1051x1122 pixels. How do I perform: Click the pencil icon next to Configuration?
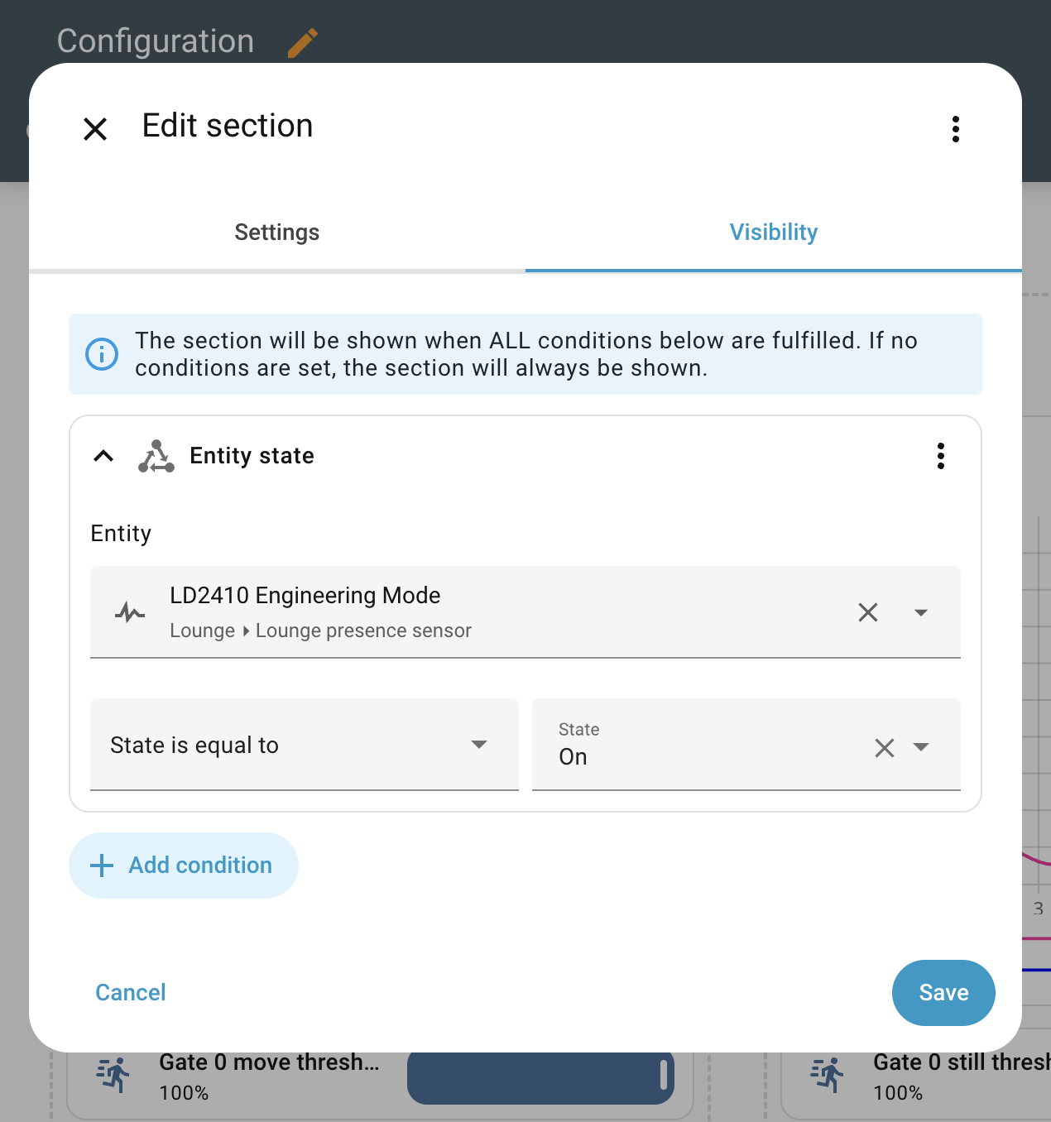(303, 43)
